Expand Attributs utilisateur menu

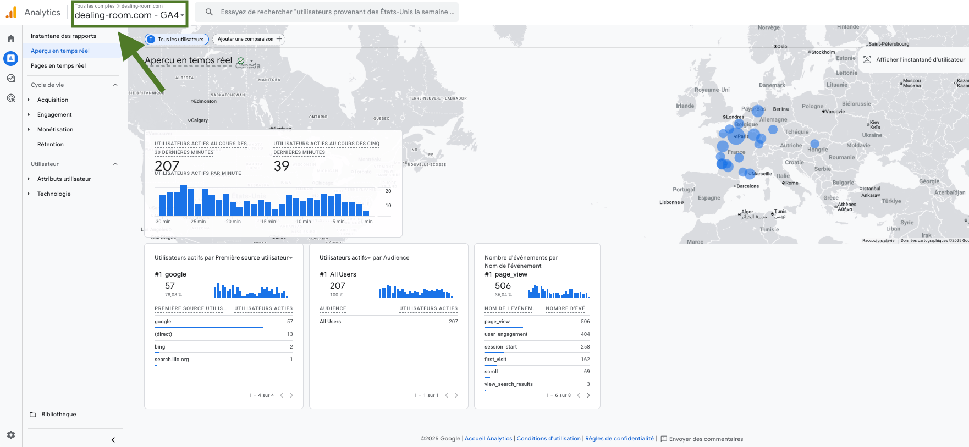click(29, 179)
